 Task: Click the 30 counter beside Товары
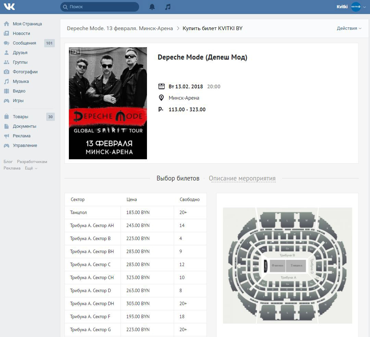point(50,117)
